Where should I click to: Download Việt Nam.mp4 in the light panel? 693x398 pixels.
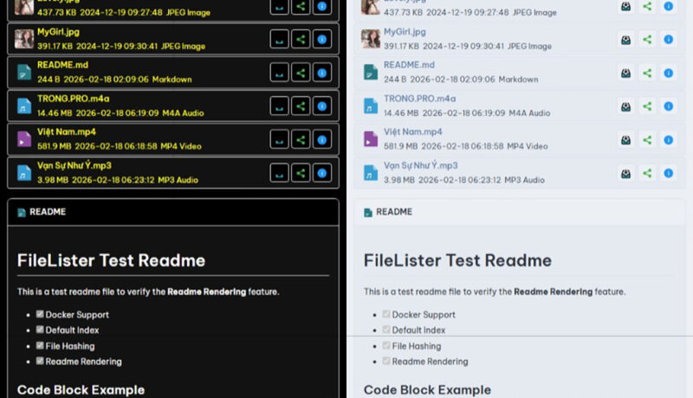(625, 140)
